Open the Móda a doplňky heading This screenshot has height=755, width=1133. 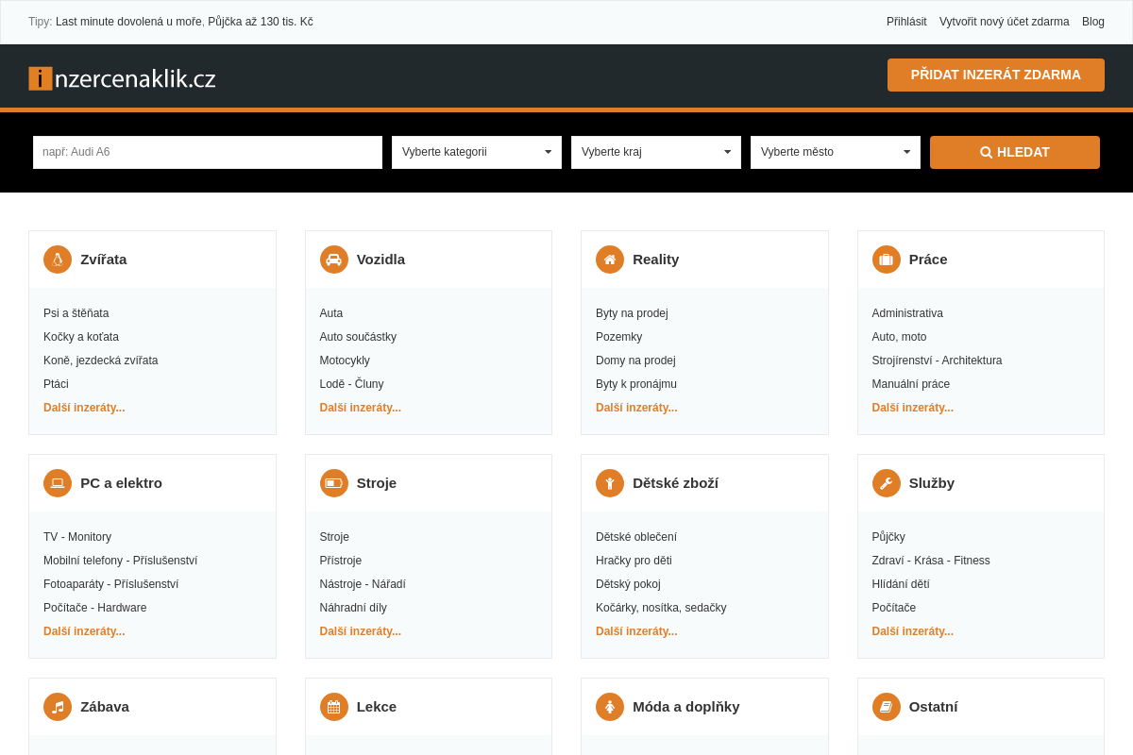[x=686, y=707]
